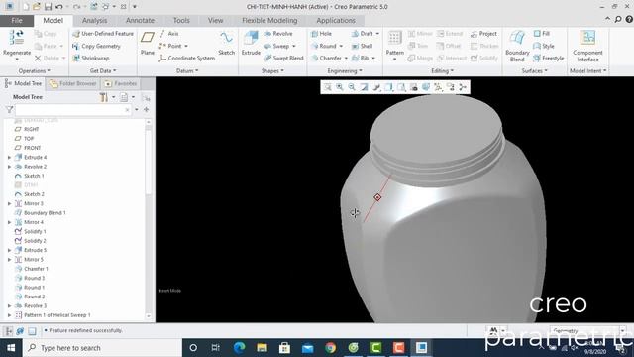Switch to the Annotate tab
634x357 pixels.
pos(140,20)
